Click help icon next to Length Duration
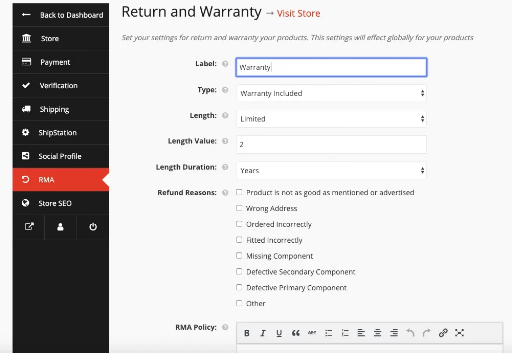 coord(225,167)
